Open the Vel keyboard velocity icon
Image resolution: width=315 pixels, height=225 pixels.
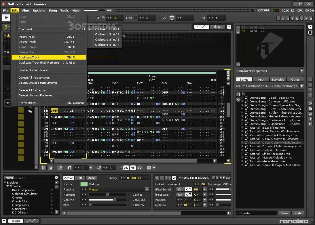coord(172,18)
